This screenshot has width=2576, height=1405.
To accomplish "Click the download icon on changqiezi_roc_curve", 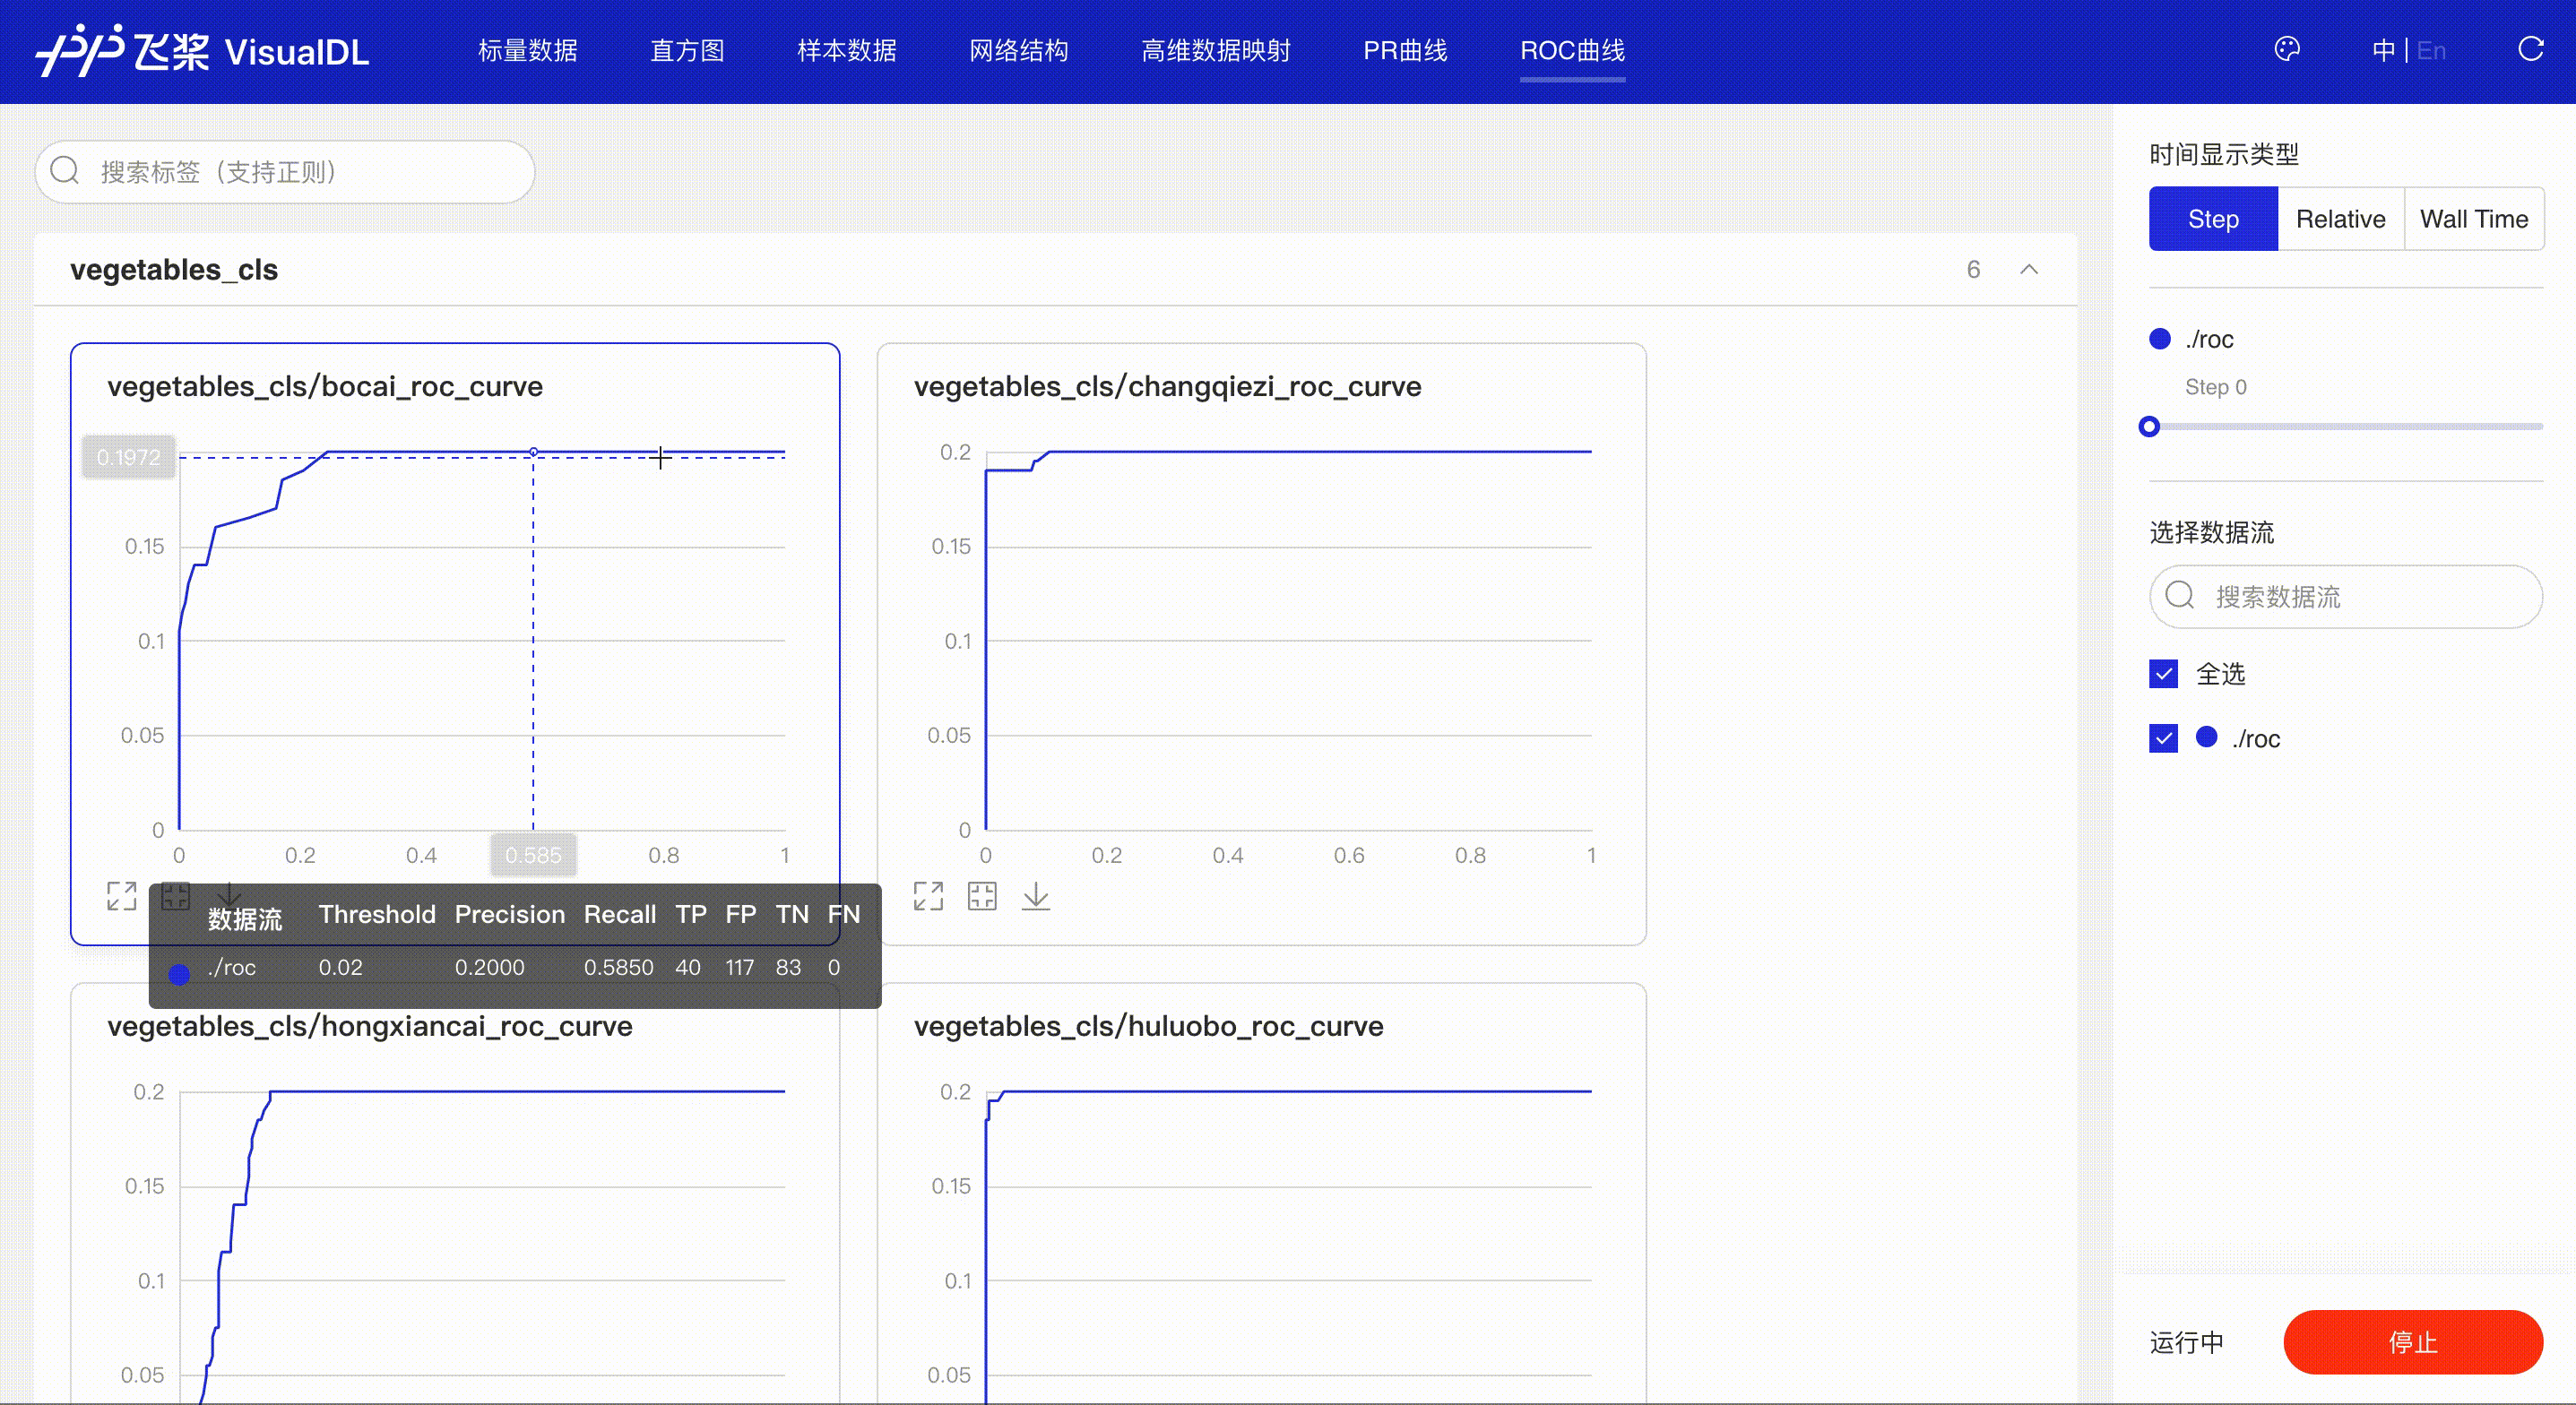I will tap(1036, 896).
